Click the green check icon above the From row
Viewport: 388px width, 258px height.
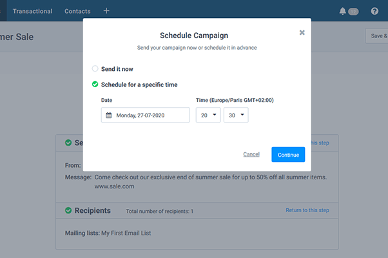coord(68,143)
